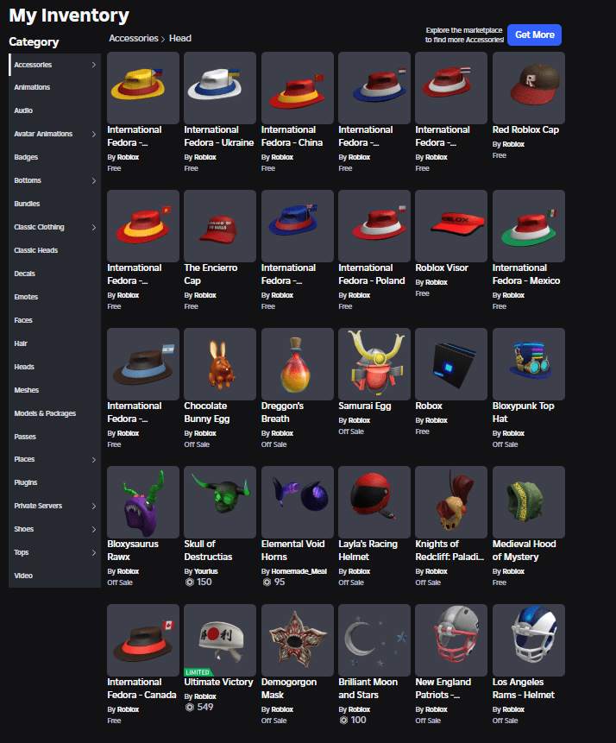
Task: Open the Heads category
Action: coord(54,366)
